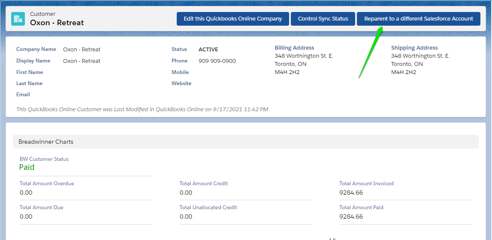The width and height of the screenshot is (492, 240).
Task: Click the billing postal code M4H 2H2
Action: (x=287, y=72)
